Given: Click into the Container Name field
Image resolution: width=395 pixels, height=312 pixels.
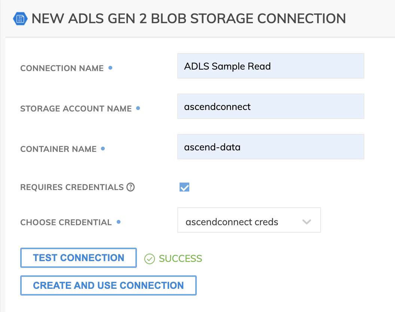Looking at the screenshot, I should (270, 147).
